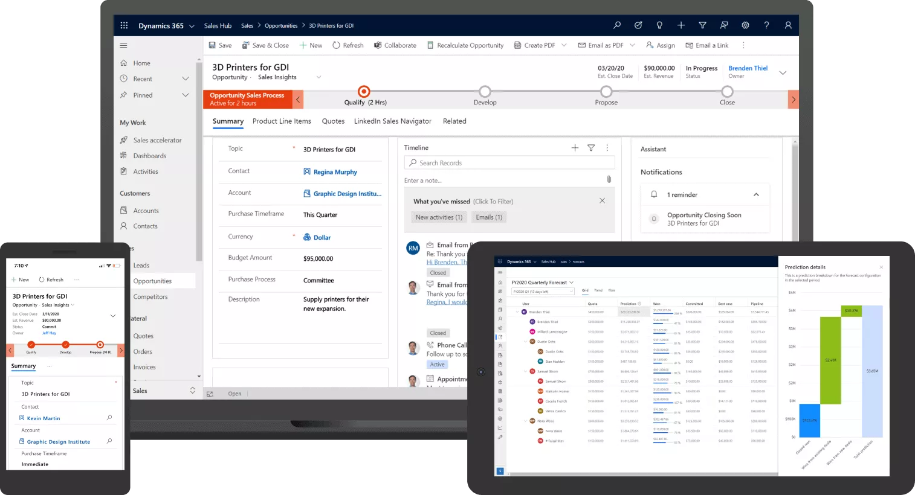Filter the Timeline using the funnel icon
This screenshot has width=915, height=495.
591,147
